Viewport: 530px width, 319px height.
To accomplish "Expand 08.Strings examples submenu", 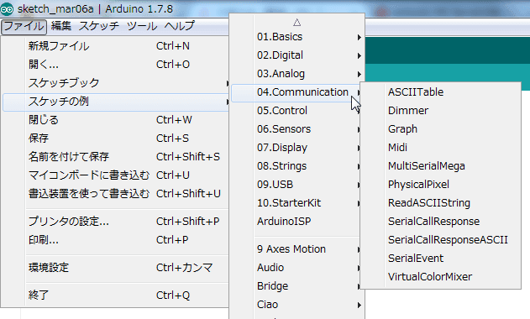I will click(296, 166).
